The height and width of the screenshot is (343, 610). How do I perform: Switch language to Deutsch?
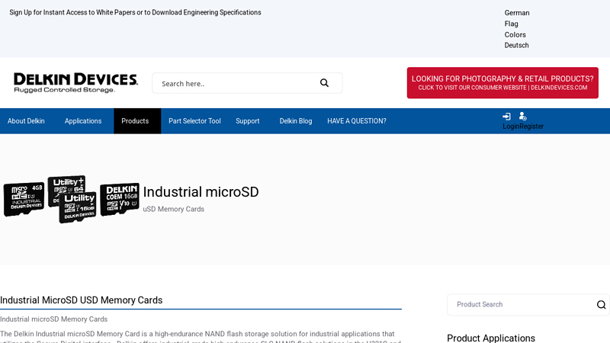point(517,45)
